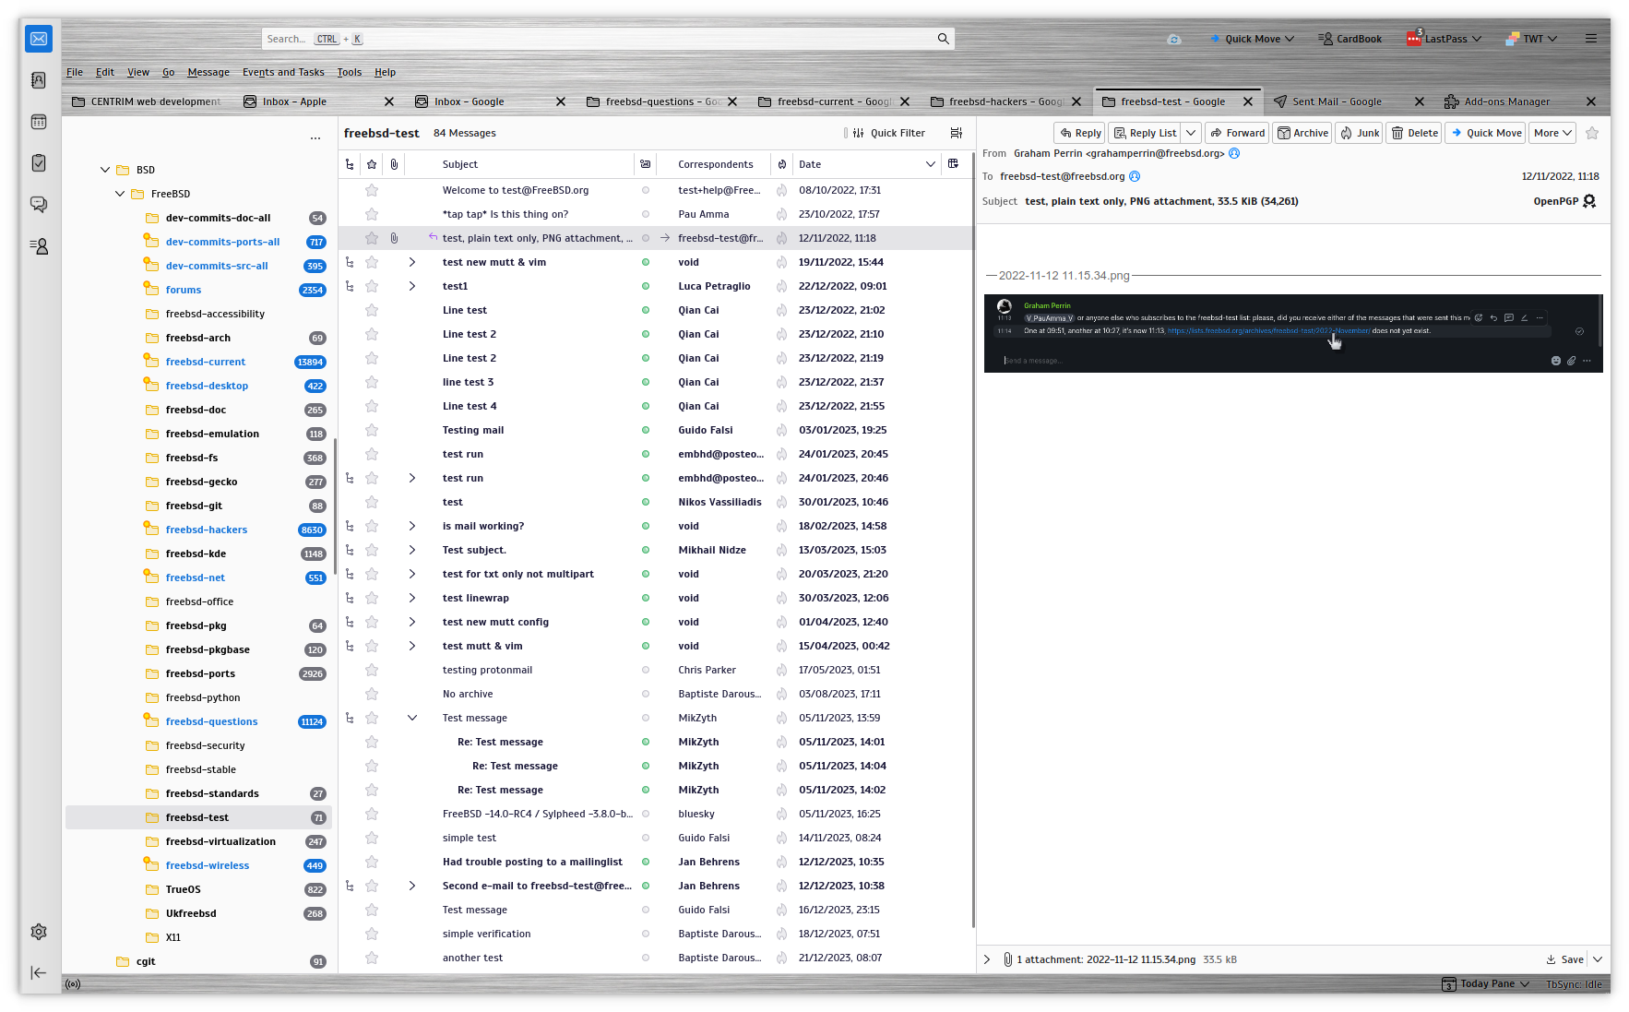Open the Events and Tasks menu
This screenshot has width=1629, height=1012.
[283, 72]
